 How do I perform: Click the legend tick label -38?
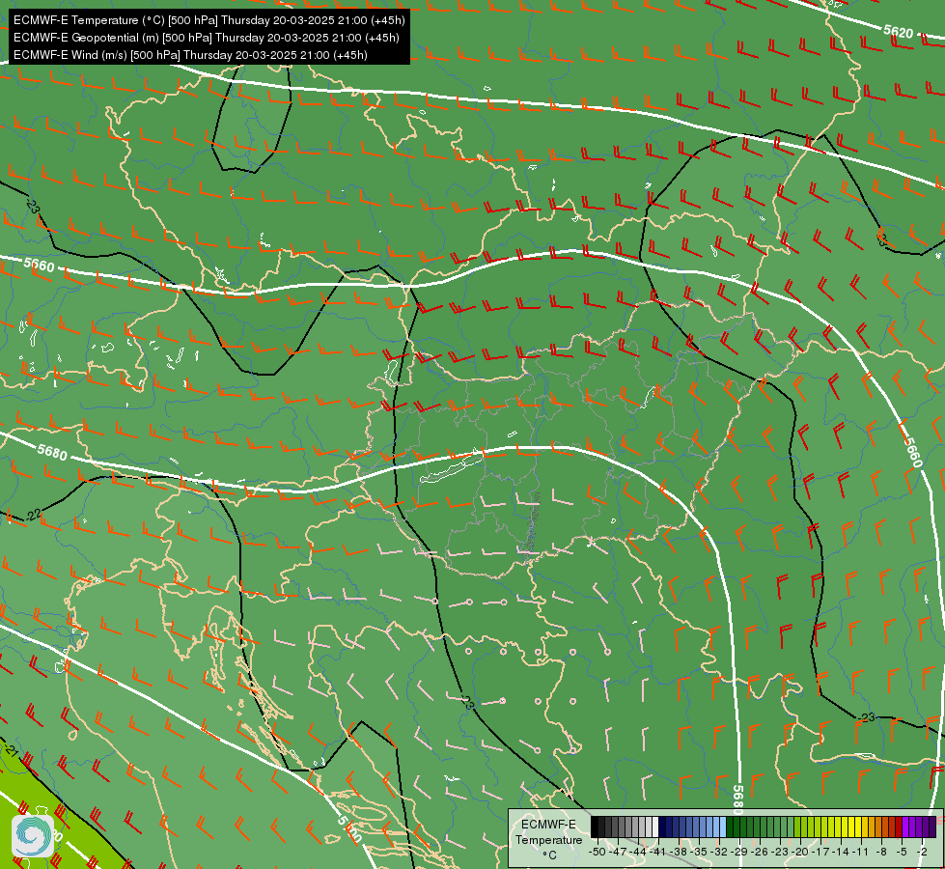[679, 853]
